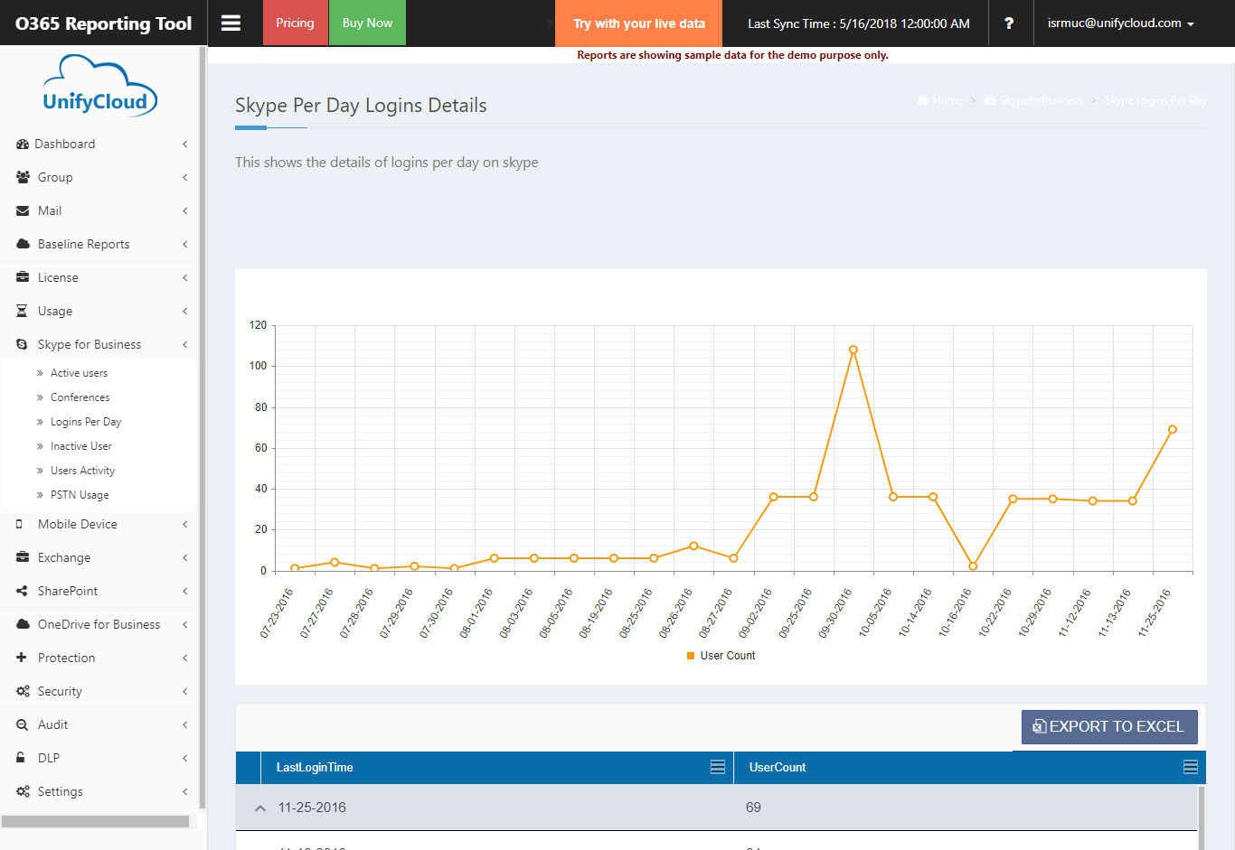Click the 11-25-2016 chart data point

1173,430
